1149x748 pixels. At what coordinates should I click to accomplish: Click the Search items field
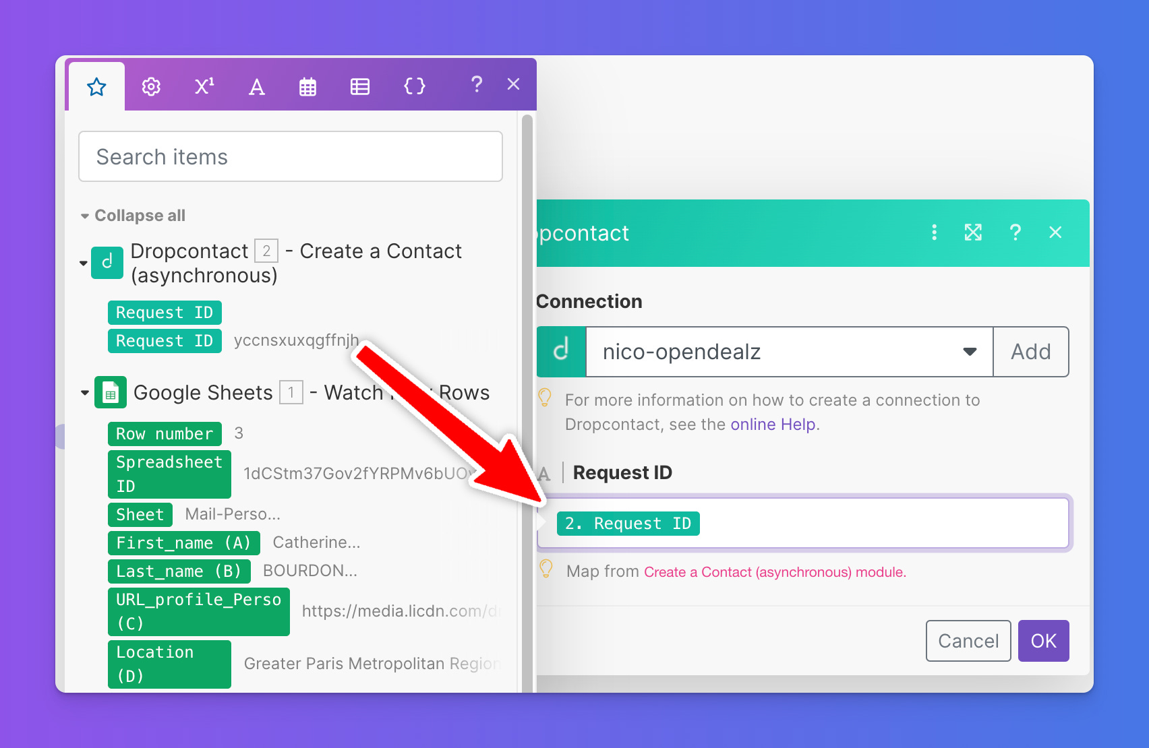pos(291,156)
